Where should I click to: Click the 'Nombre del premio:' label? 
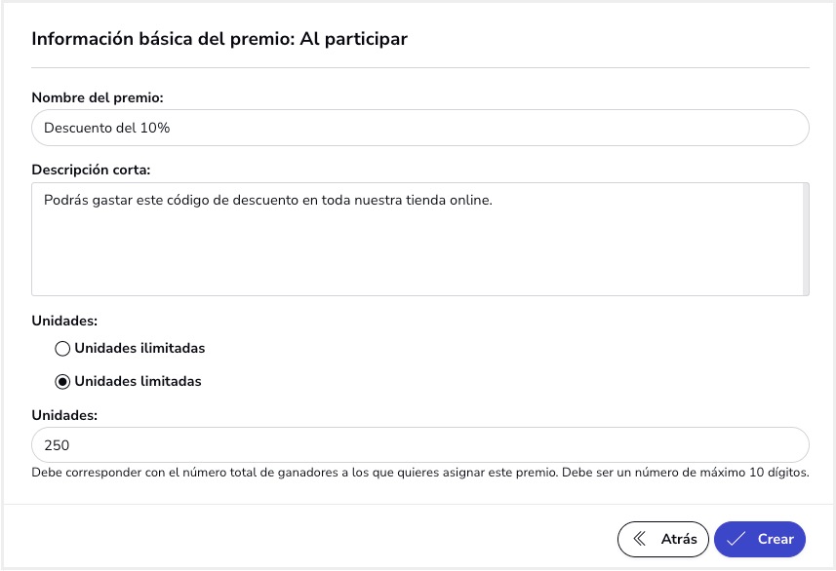pos(98,97)
